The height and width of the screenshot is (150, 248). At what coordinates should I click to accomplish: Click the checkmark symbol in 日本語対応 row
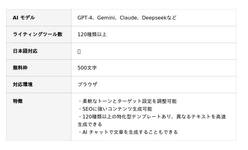(x=79, y=51)
